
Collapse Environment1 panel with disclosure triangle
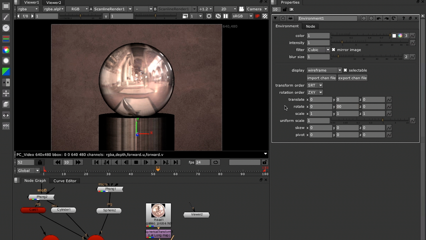click(x=275, y=18)
